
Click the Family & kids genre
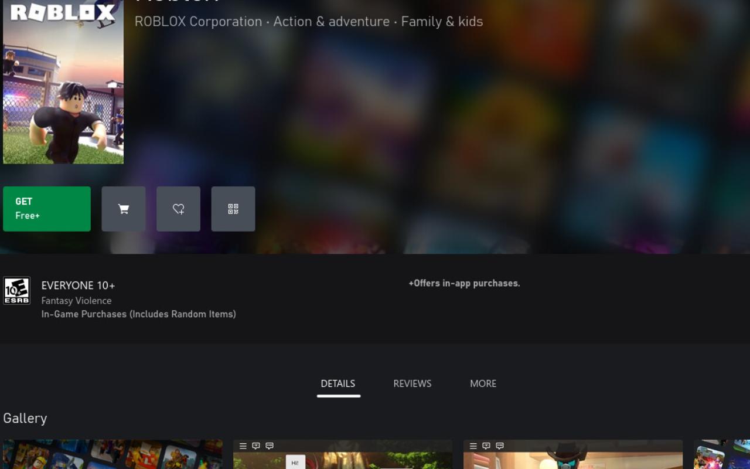click(x=442, y=22)
